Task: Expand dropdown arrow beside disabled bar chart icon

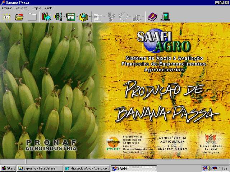Action: [143, 17]
